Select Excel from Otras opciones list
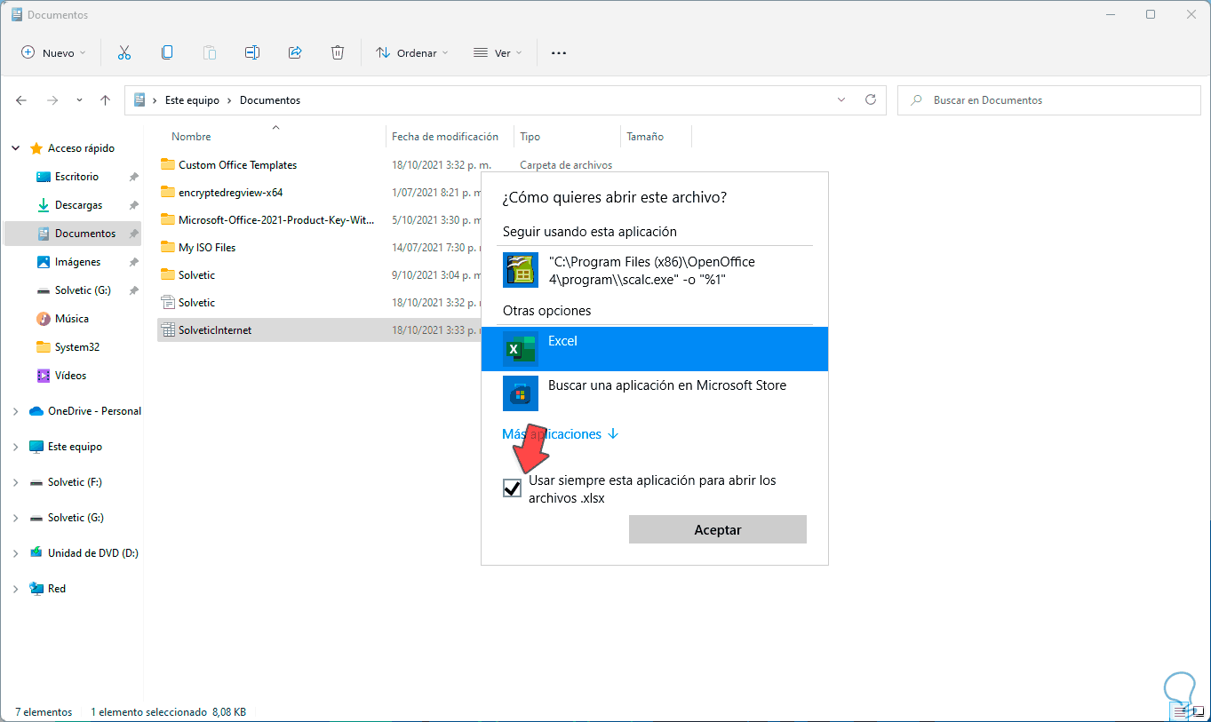 655,349
